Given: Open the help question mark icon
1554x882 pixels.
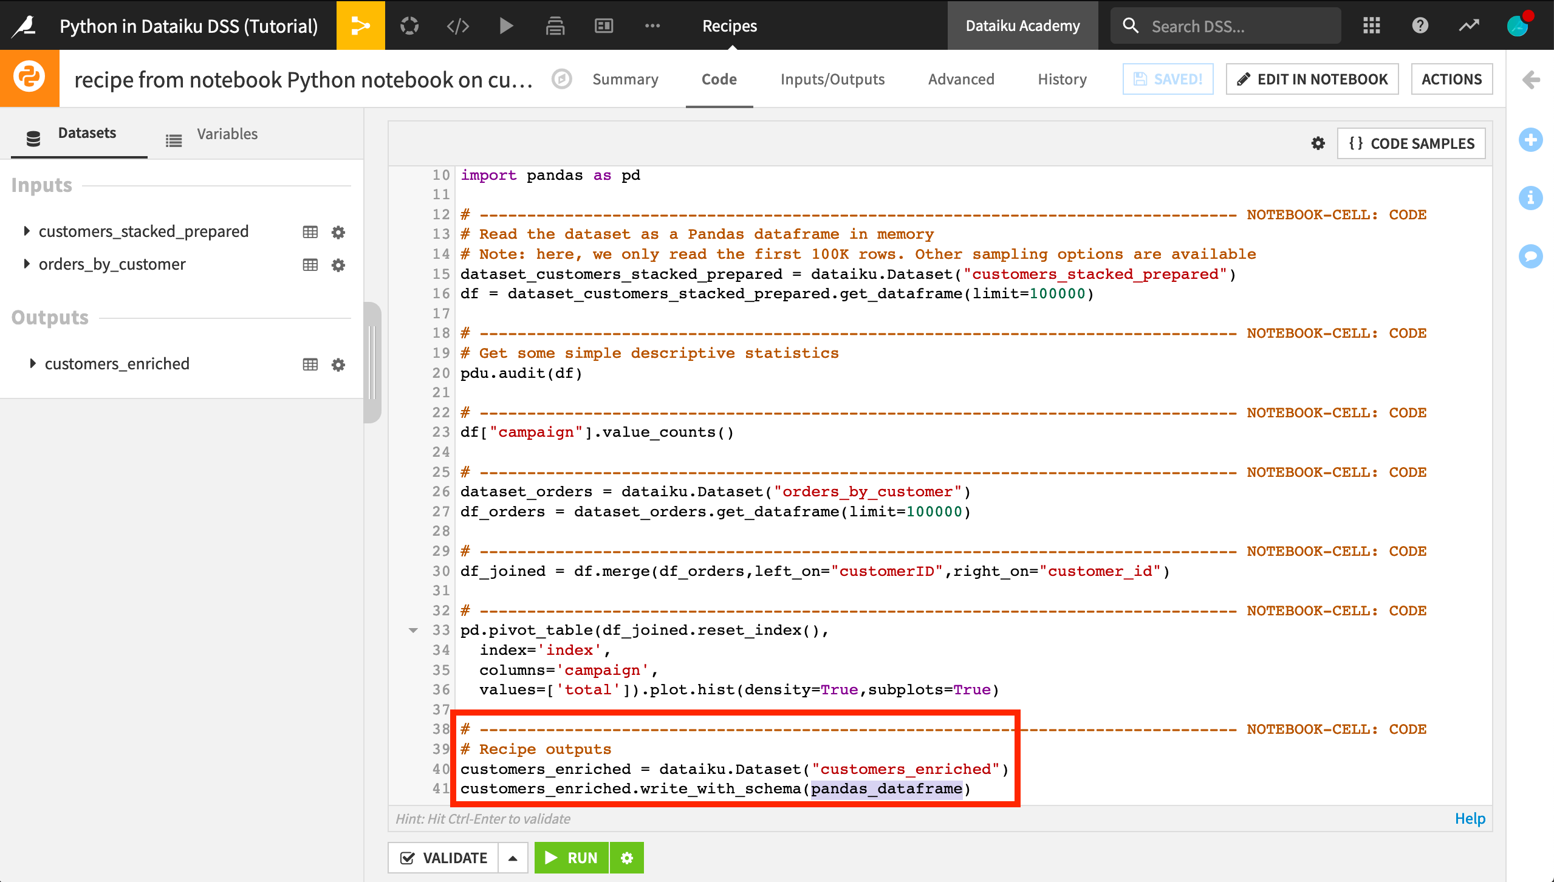Looking at the screenshot, I should 1420,26.
